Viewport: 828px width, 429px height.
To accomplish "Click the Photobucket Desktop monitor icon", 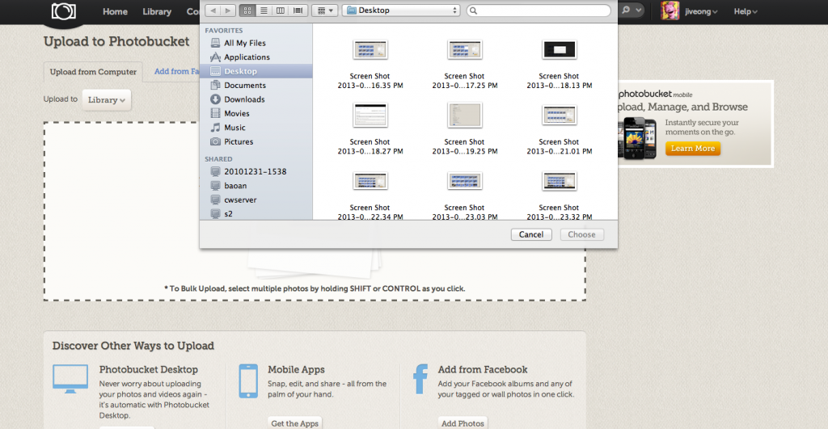I will [70, 378].
